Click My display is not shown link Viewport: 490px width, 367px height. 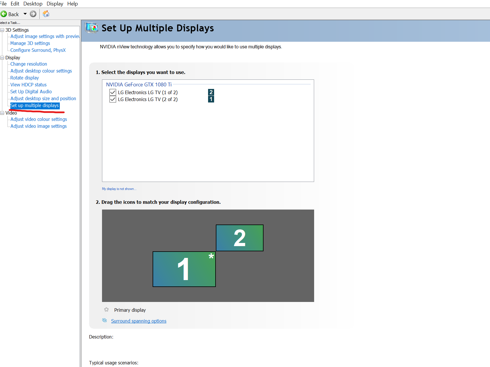pyautogui.click(x=119, y=189)
